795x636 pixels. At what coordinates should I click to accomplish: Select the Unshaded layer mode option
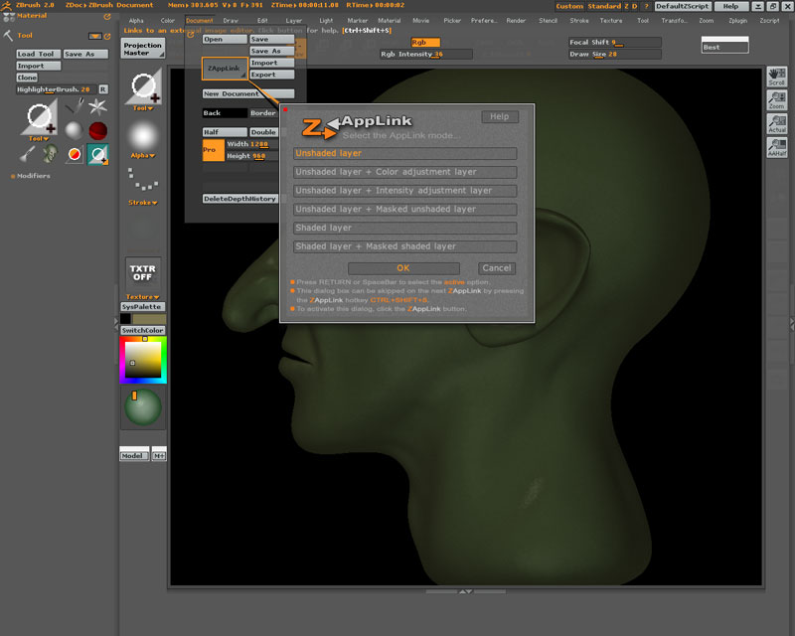coord(404,154)
